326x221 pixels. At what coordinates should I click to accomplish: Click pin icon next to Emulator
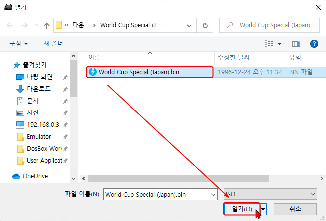65,137
